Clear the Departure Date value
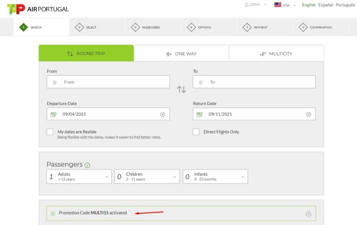 [163, 115]
